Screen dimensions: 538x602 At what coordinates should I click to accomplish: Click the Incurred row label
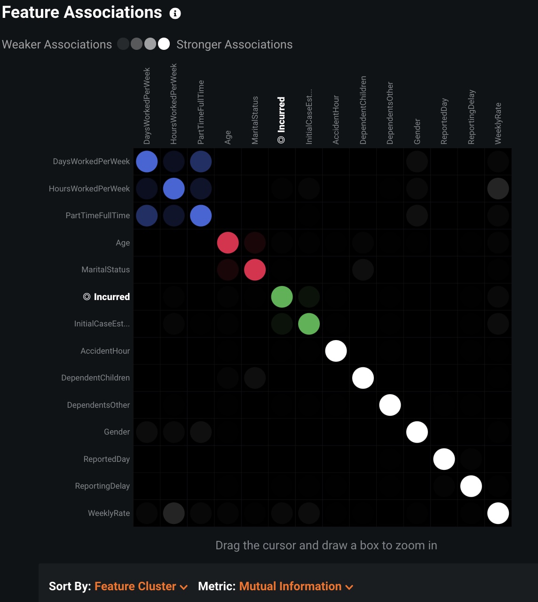[x=111, y=297]
